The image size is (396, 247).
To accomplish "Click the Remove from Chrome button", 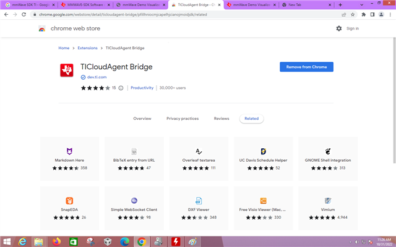I will pyautogui.click(x=307, y=67).
